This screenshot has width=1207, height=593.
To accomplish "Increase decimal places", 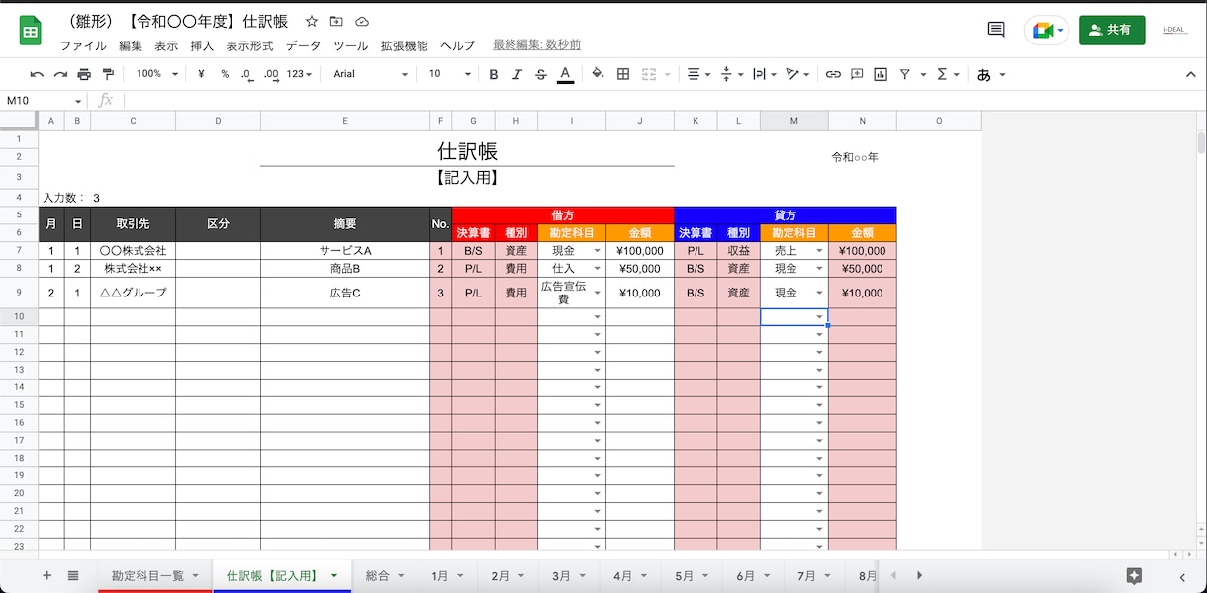I will [x=271, y=74].
